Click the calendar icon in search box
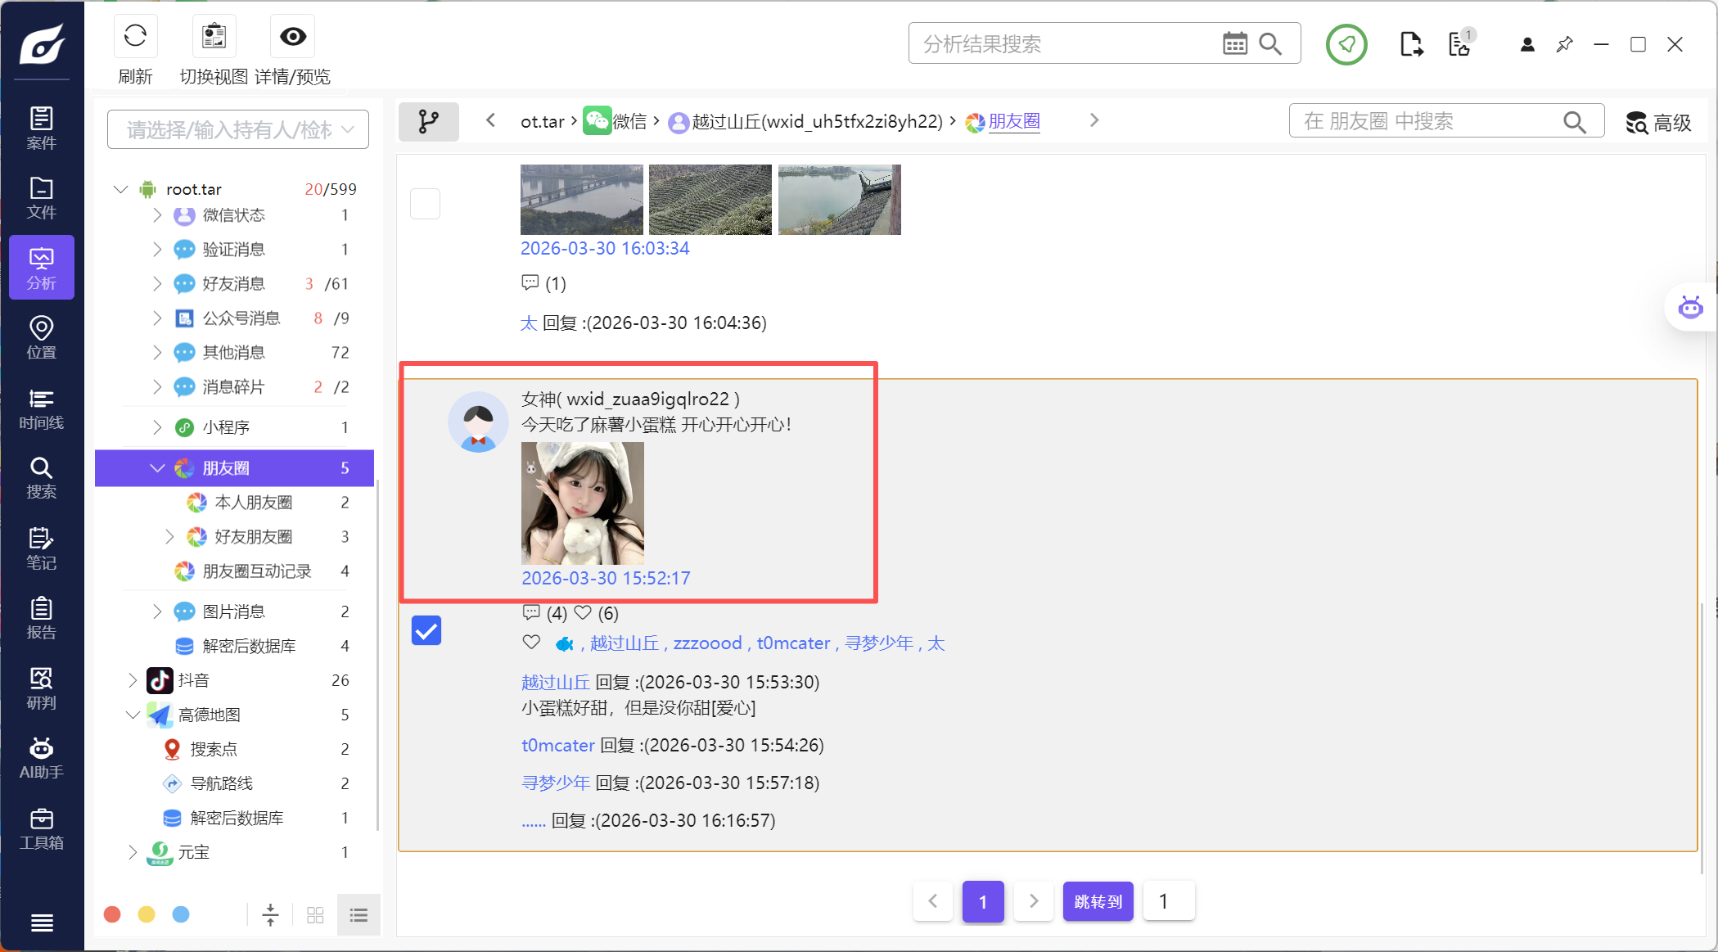The height and width of the screenshot is (952, 1718). click(1234, 43)
